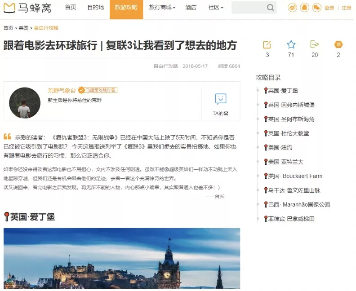Click the share icon above 20

click(315, 44)
